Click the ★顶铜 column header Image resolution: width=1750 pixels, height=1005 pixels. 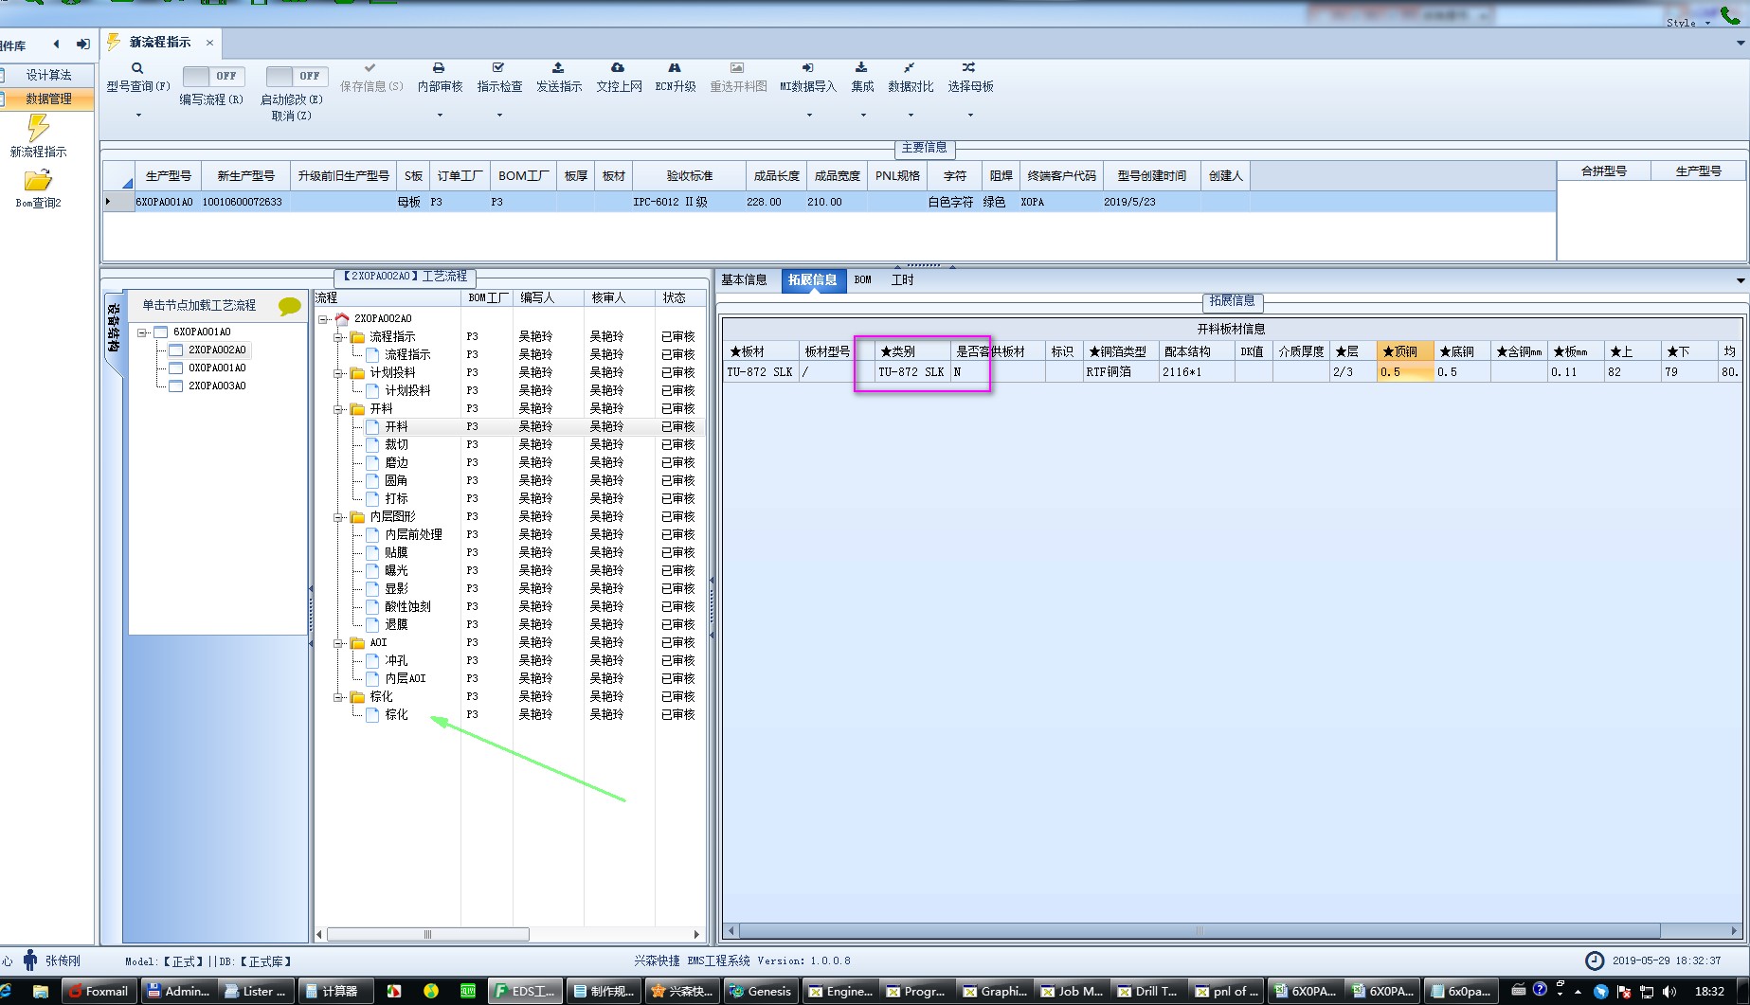[1405, 351]
